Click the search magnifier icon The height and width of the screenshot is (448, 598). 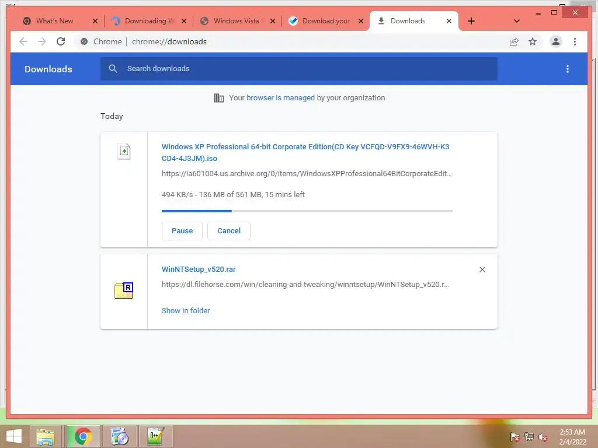113,69
